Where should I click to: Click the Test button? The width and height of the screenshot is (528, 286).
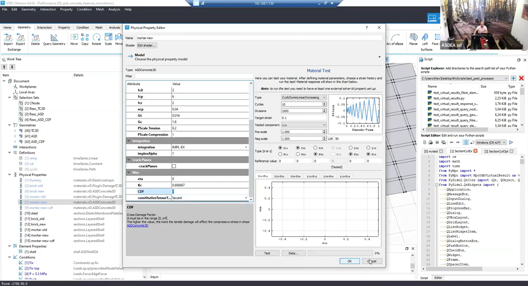point(267,253)
